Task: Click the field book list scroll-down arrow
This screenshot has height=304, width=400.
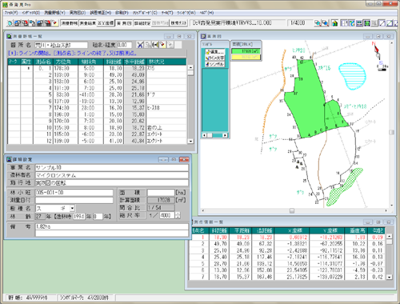Action: 190,141
